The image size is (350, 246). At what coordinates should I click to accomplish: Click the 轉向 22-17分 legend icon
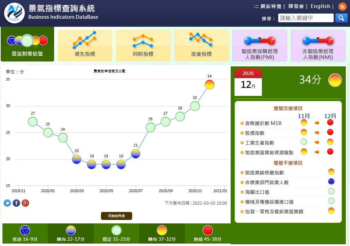point(71,230)
